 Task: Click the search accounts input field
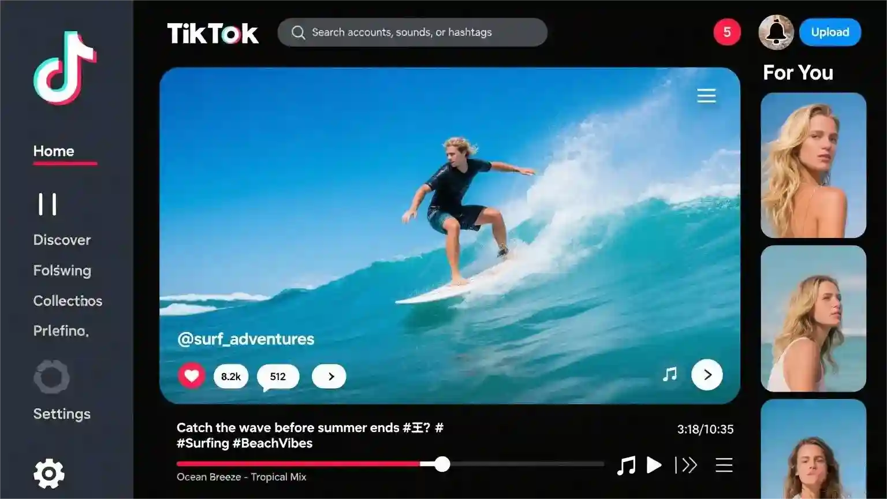[x=412, y=32]
